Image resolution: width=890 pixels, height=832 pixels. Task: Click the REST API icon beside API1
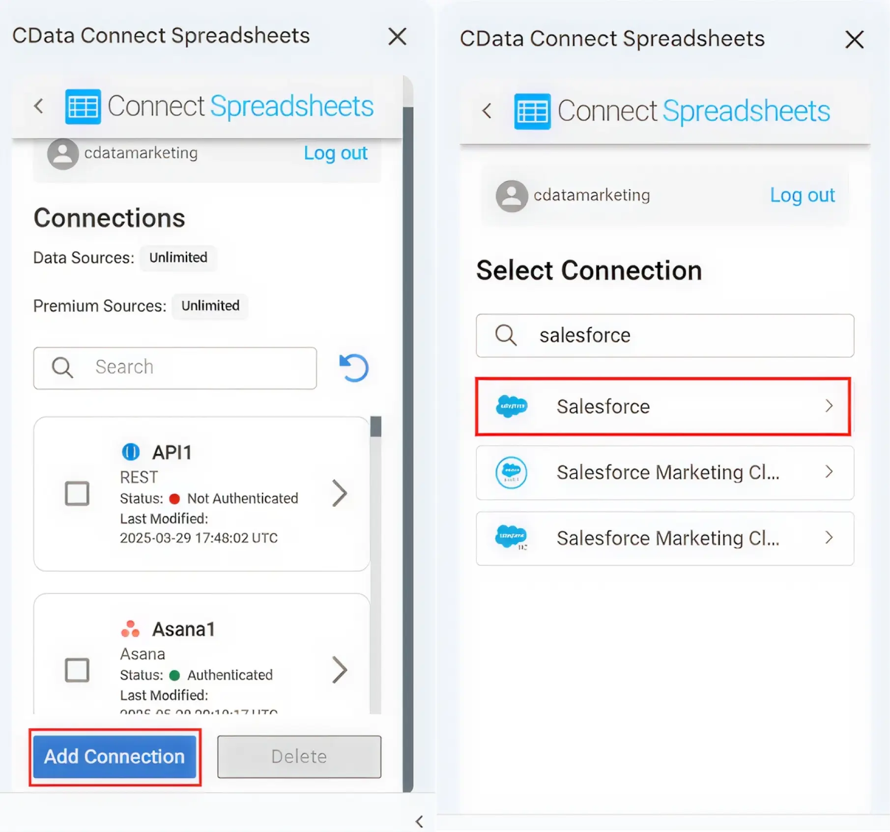pyautogui.click(x=130, y=452)
